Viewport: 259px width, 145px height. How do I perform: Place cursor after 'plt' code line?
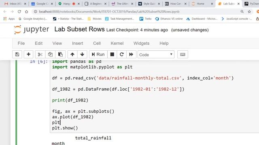tap(60, 122)
